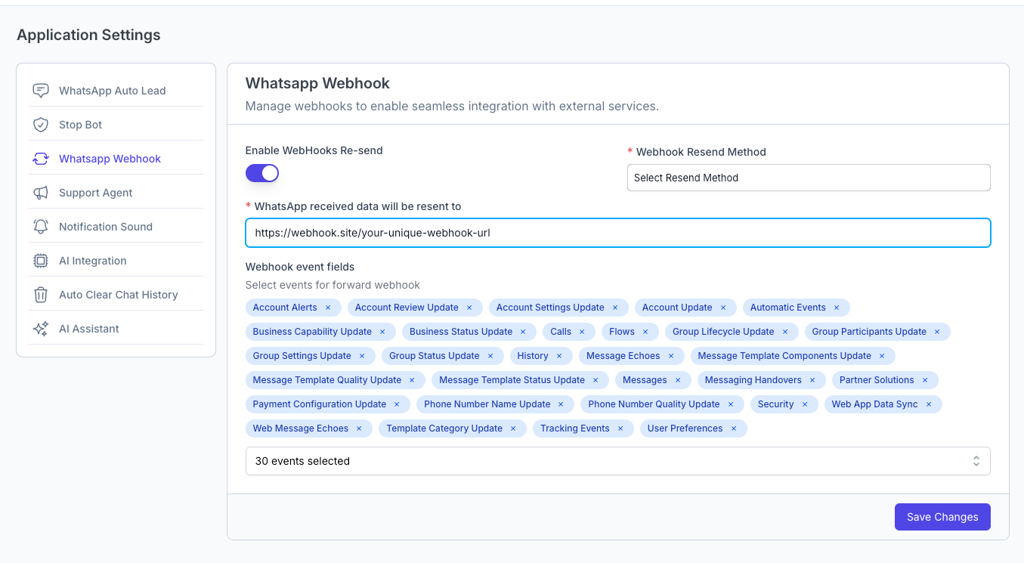Remove the Web App Data Sync tag
Image resolution: width=1024 pixels, height=563 pixels.
tap(929, 404)
